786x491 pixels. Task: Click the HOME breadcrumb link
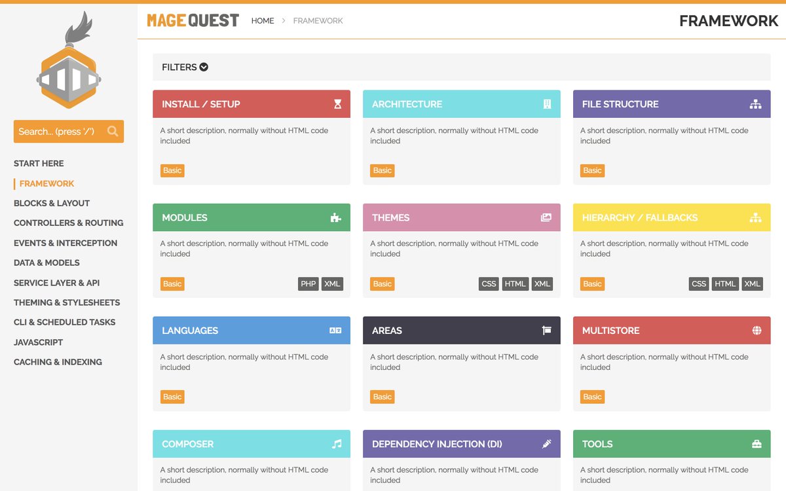263,20
